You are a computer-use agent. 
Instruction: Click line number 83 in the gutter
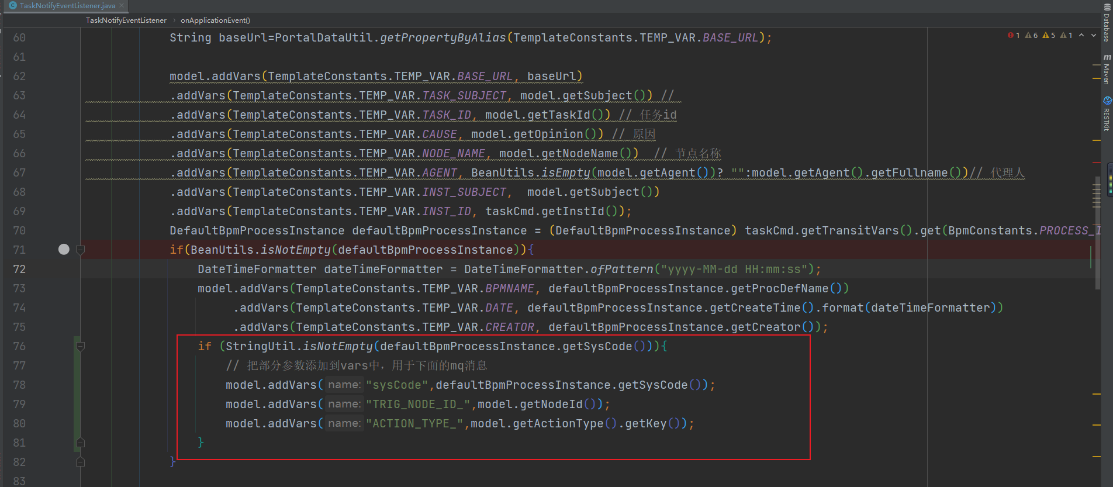point(19,481)
